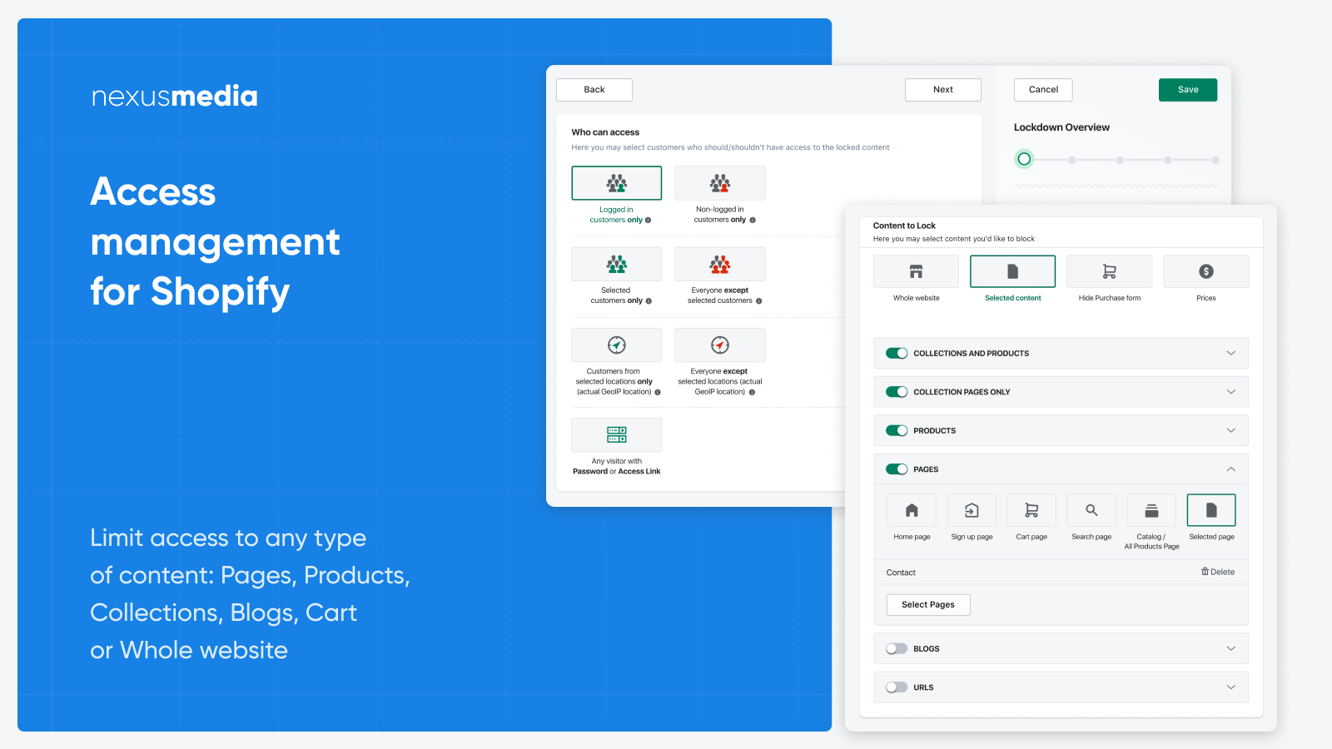
Task: Toggle Collection Pages Only switch
Action: [897, 392]
